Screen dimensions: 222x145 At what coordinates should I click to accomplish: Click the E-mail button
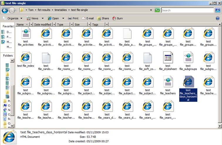coord(87,18)
